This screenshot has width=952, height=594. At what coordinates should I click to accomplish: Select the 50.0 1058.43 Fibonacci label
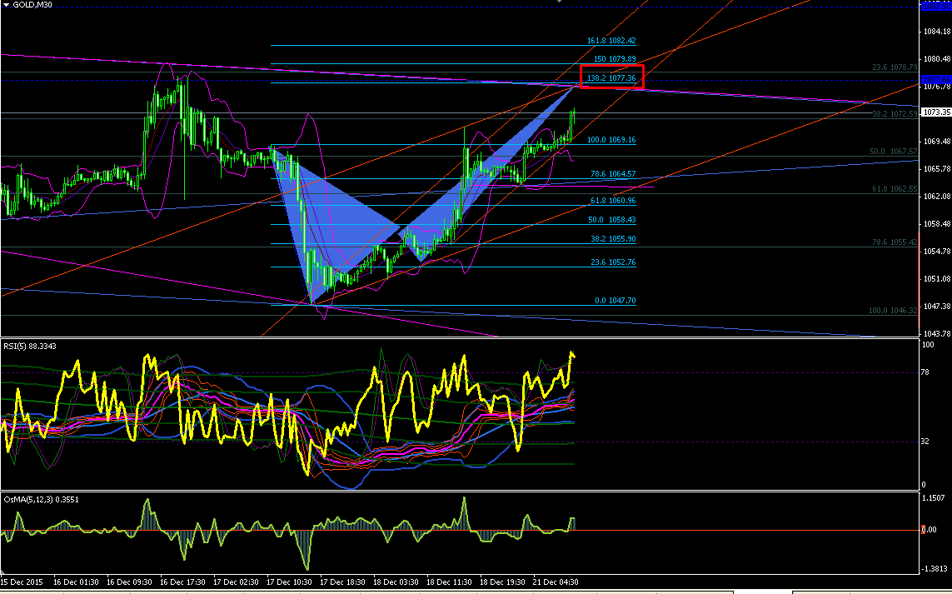point(613,220)
